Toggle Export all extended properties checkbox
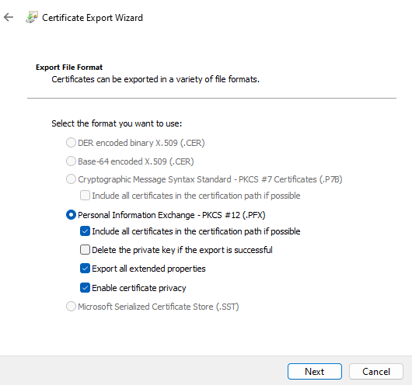 click(x=85, y=269)
